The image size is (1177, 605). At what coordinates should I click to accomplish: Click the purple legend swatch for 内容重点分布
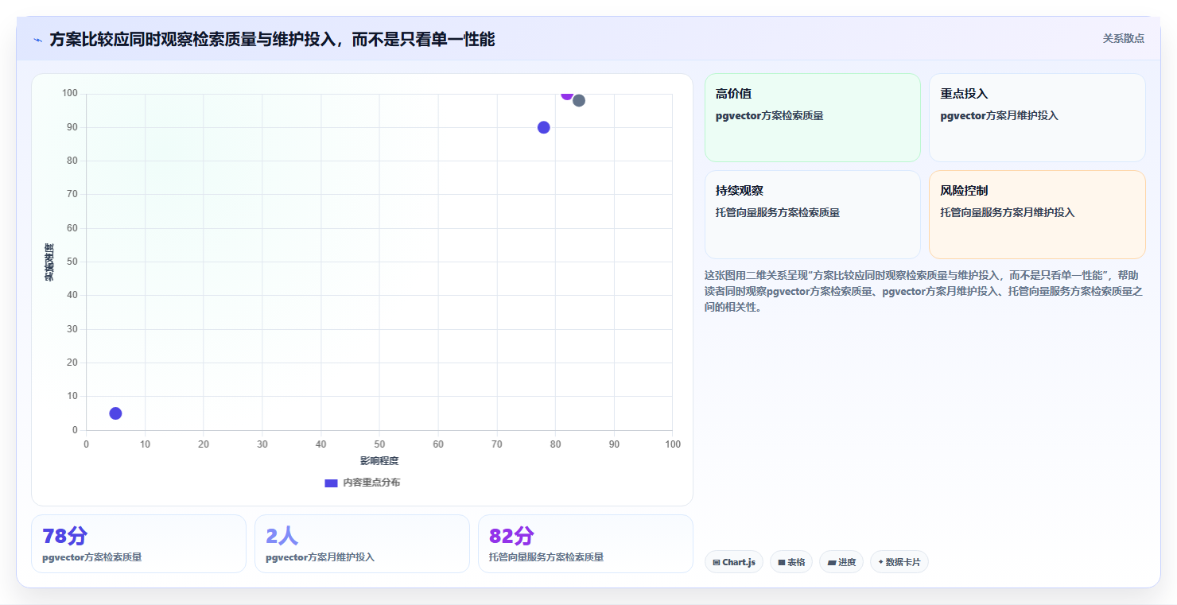coord(331,483)
